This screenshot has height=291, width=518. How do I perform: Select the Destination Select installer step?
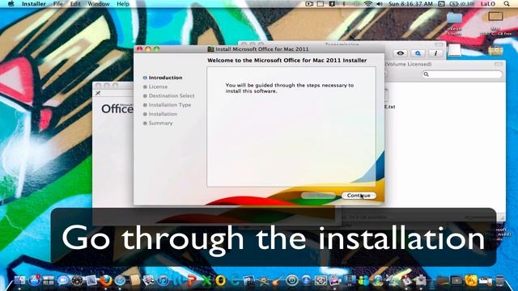[169, 95]
